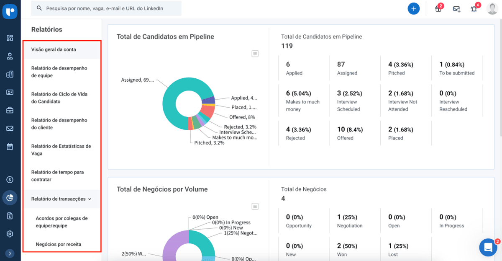The width and height of the screenshot is (502, 261).
Task: Select Visão geral da conta report
Action: coord(53,49)
